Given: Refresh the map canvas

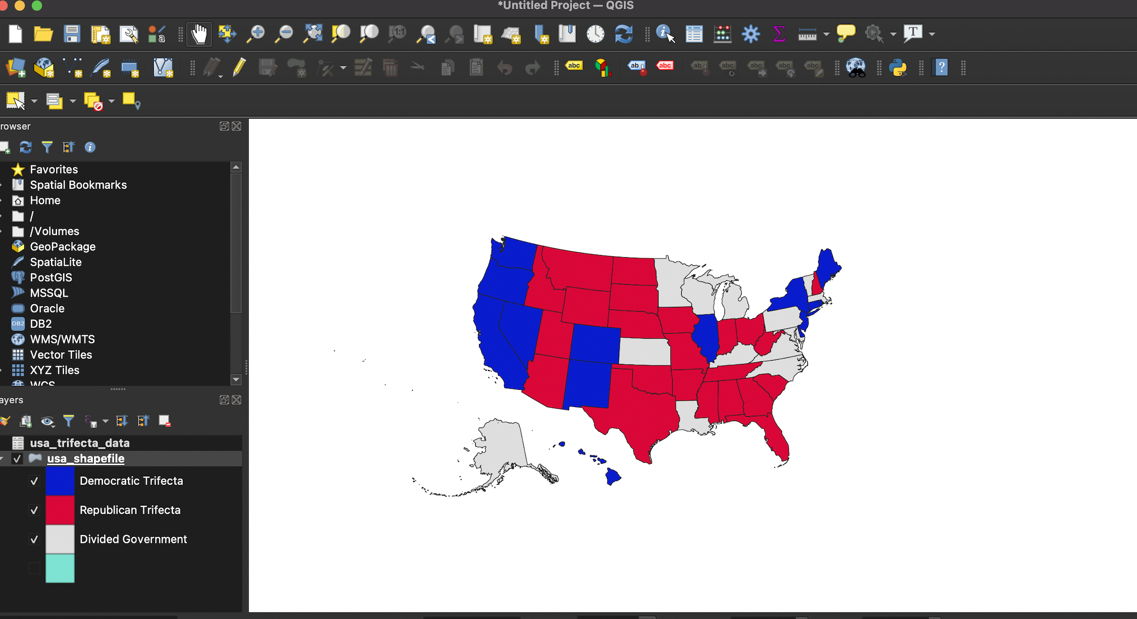Looking at the screenshot, I should pos(624,33).
